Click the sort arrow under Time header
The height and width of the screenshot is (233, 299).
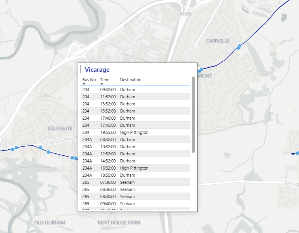[102, 84]
